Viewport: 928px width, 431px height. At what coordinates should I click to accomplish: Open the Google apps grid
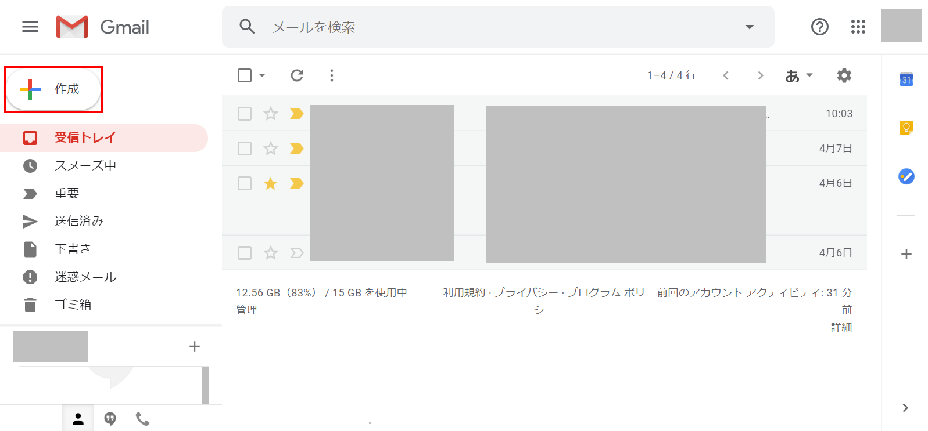(858, 27)
